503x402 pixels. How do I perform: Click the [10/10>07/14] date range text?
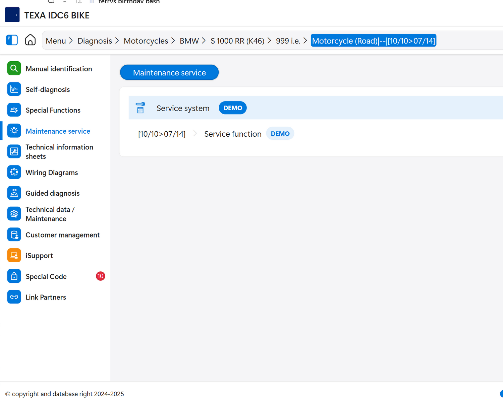162,134
